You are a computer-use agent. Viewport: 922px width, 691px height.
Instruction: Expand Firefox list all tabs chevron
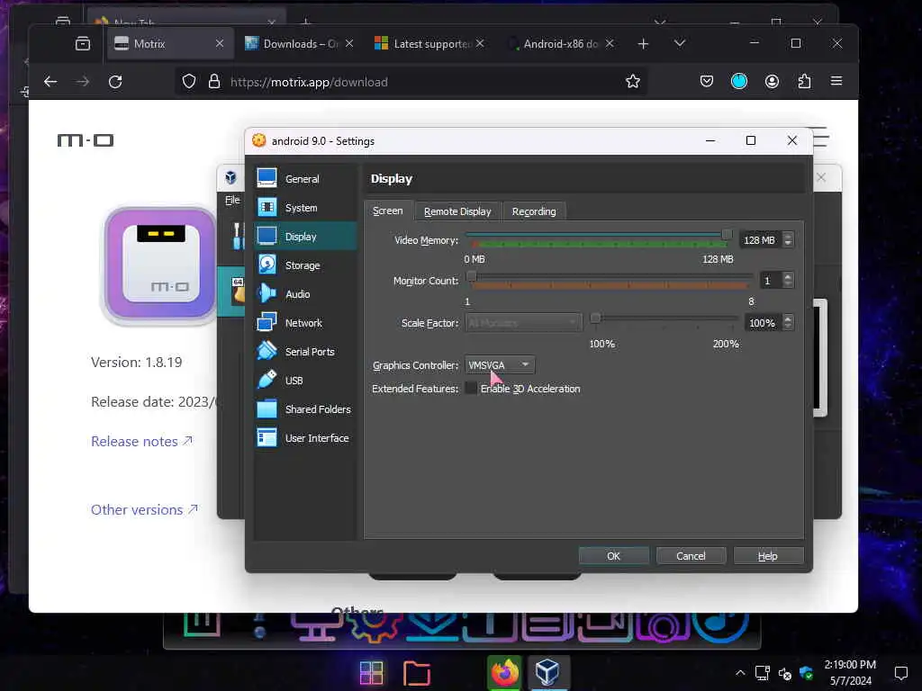pyautogui.click(x=680, y=43)
